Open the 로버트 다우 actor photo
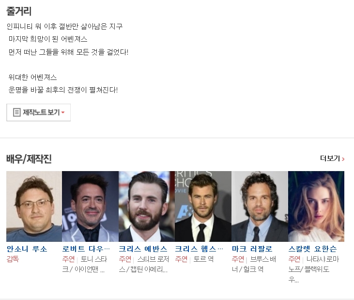Image resolution: width=354 pixels, height=300 pixels. point(90,206)
